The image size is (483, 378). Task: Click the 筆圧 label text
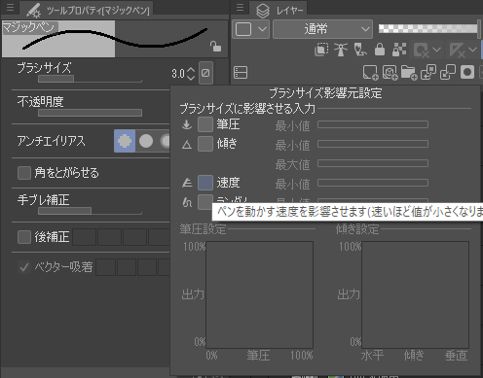click(228, 124)
